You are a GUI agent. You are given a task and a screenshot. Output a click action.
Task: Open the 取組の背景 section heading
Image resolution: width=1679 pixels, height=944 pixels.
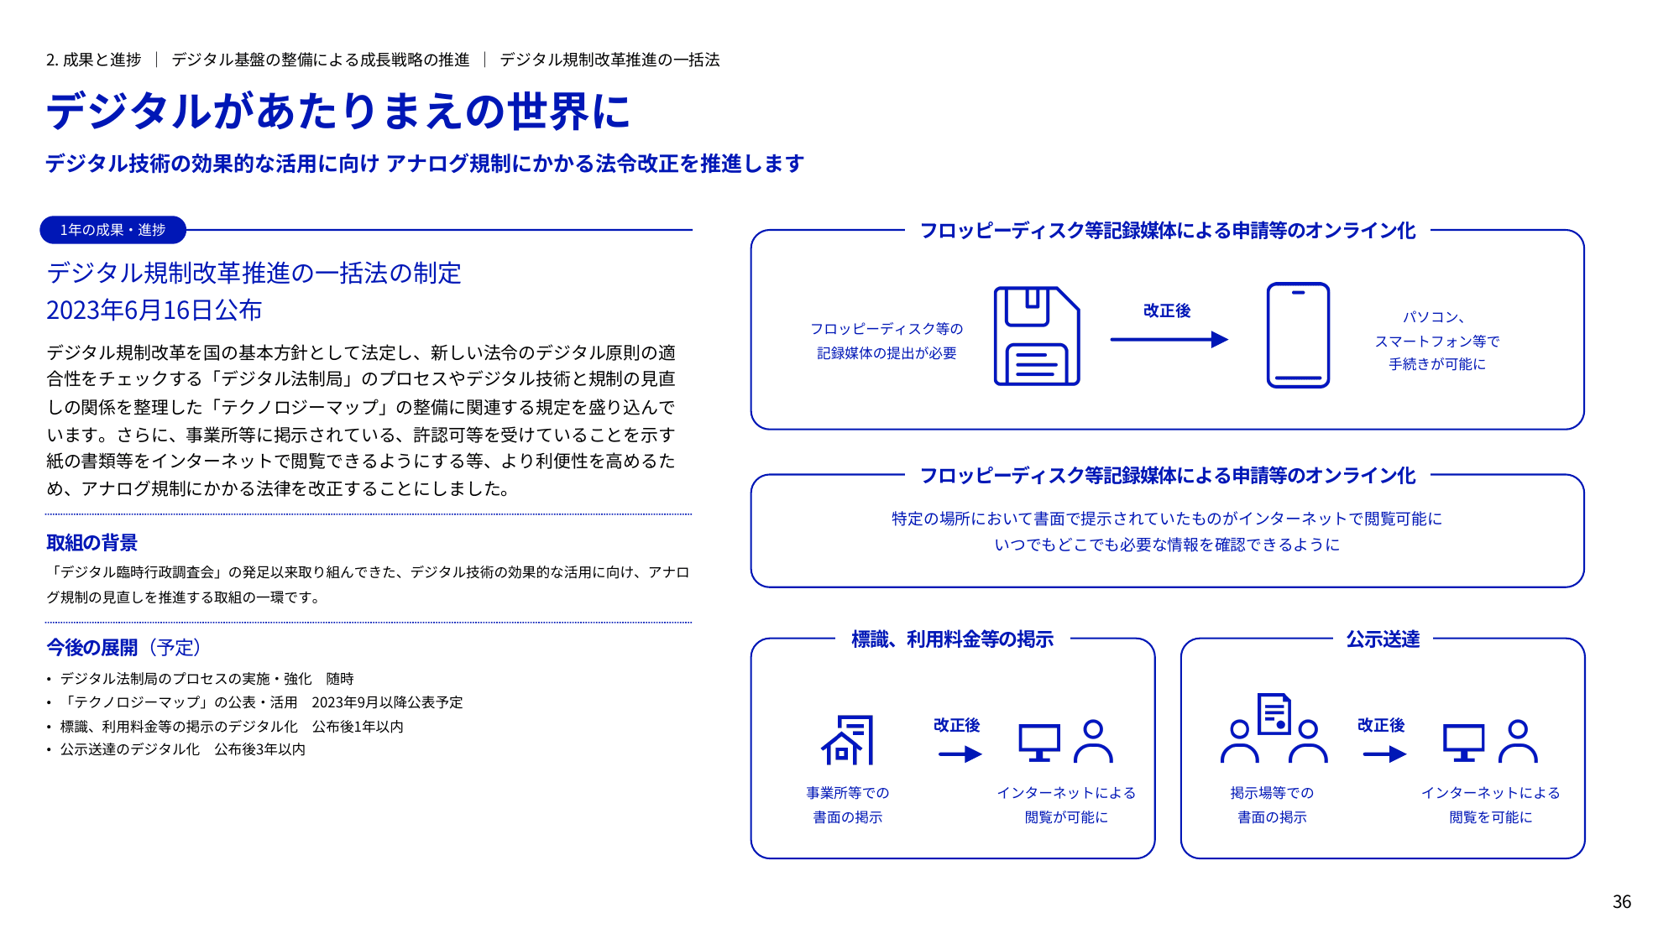click(x=92, y=544)
